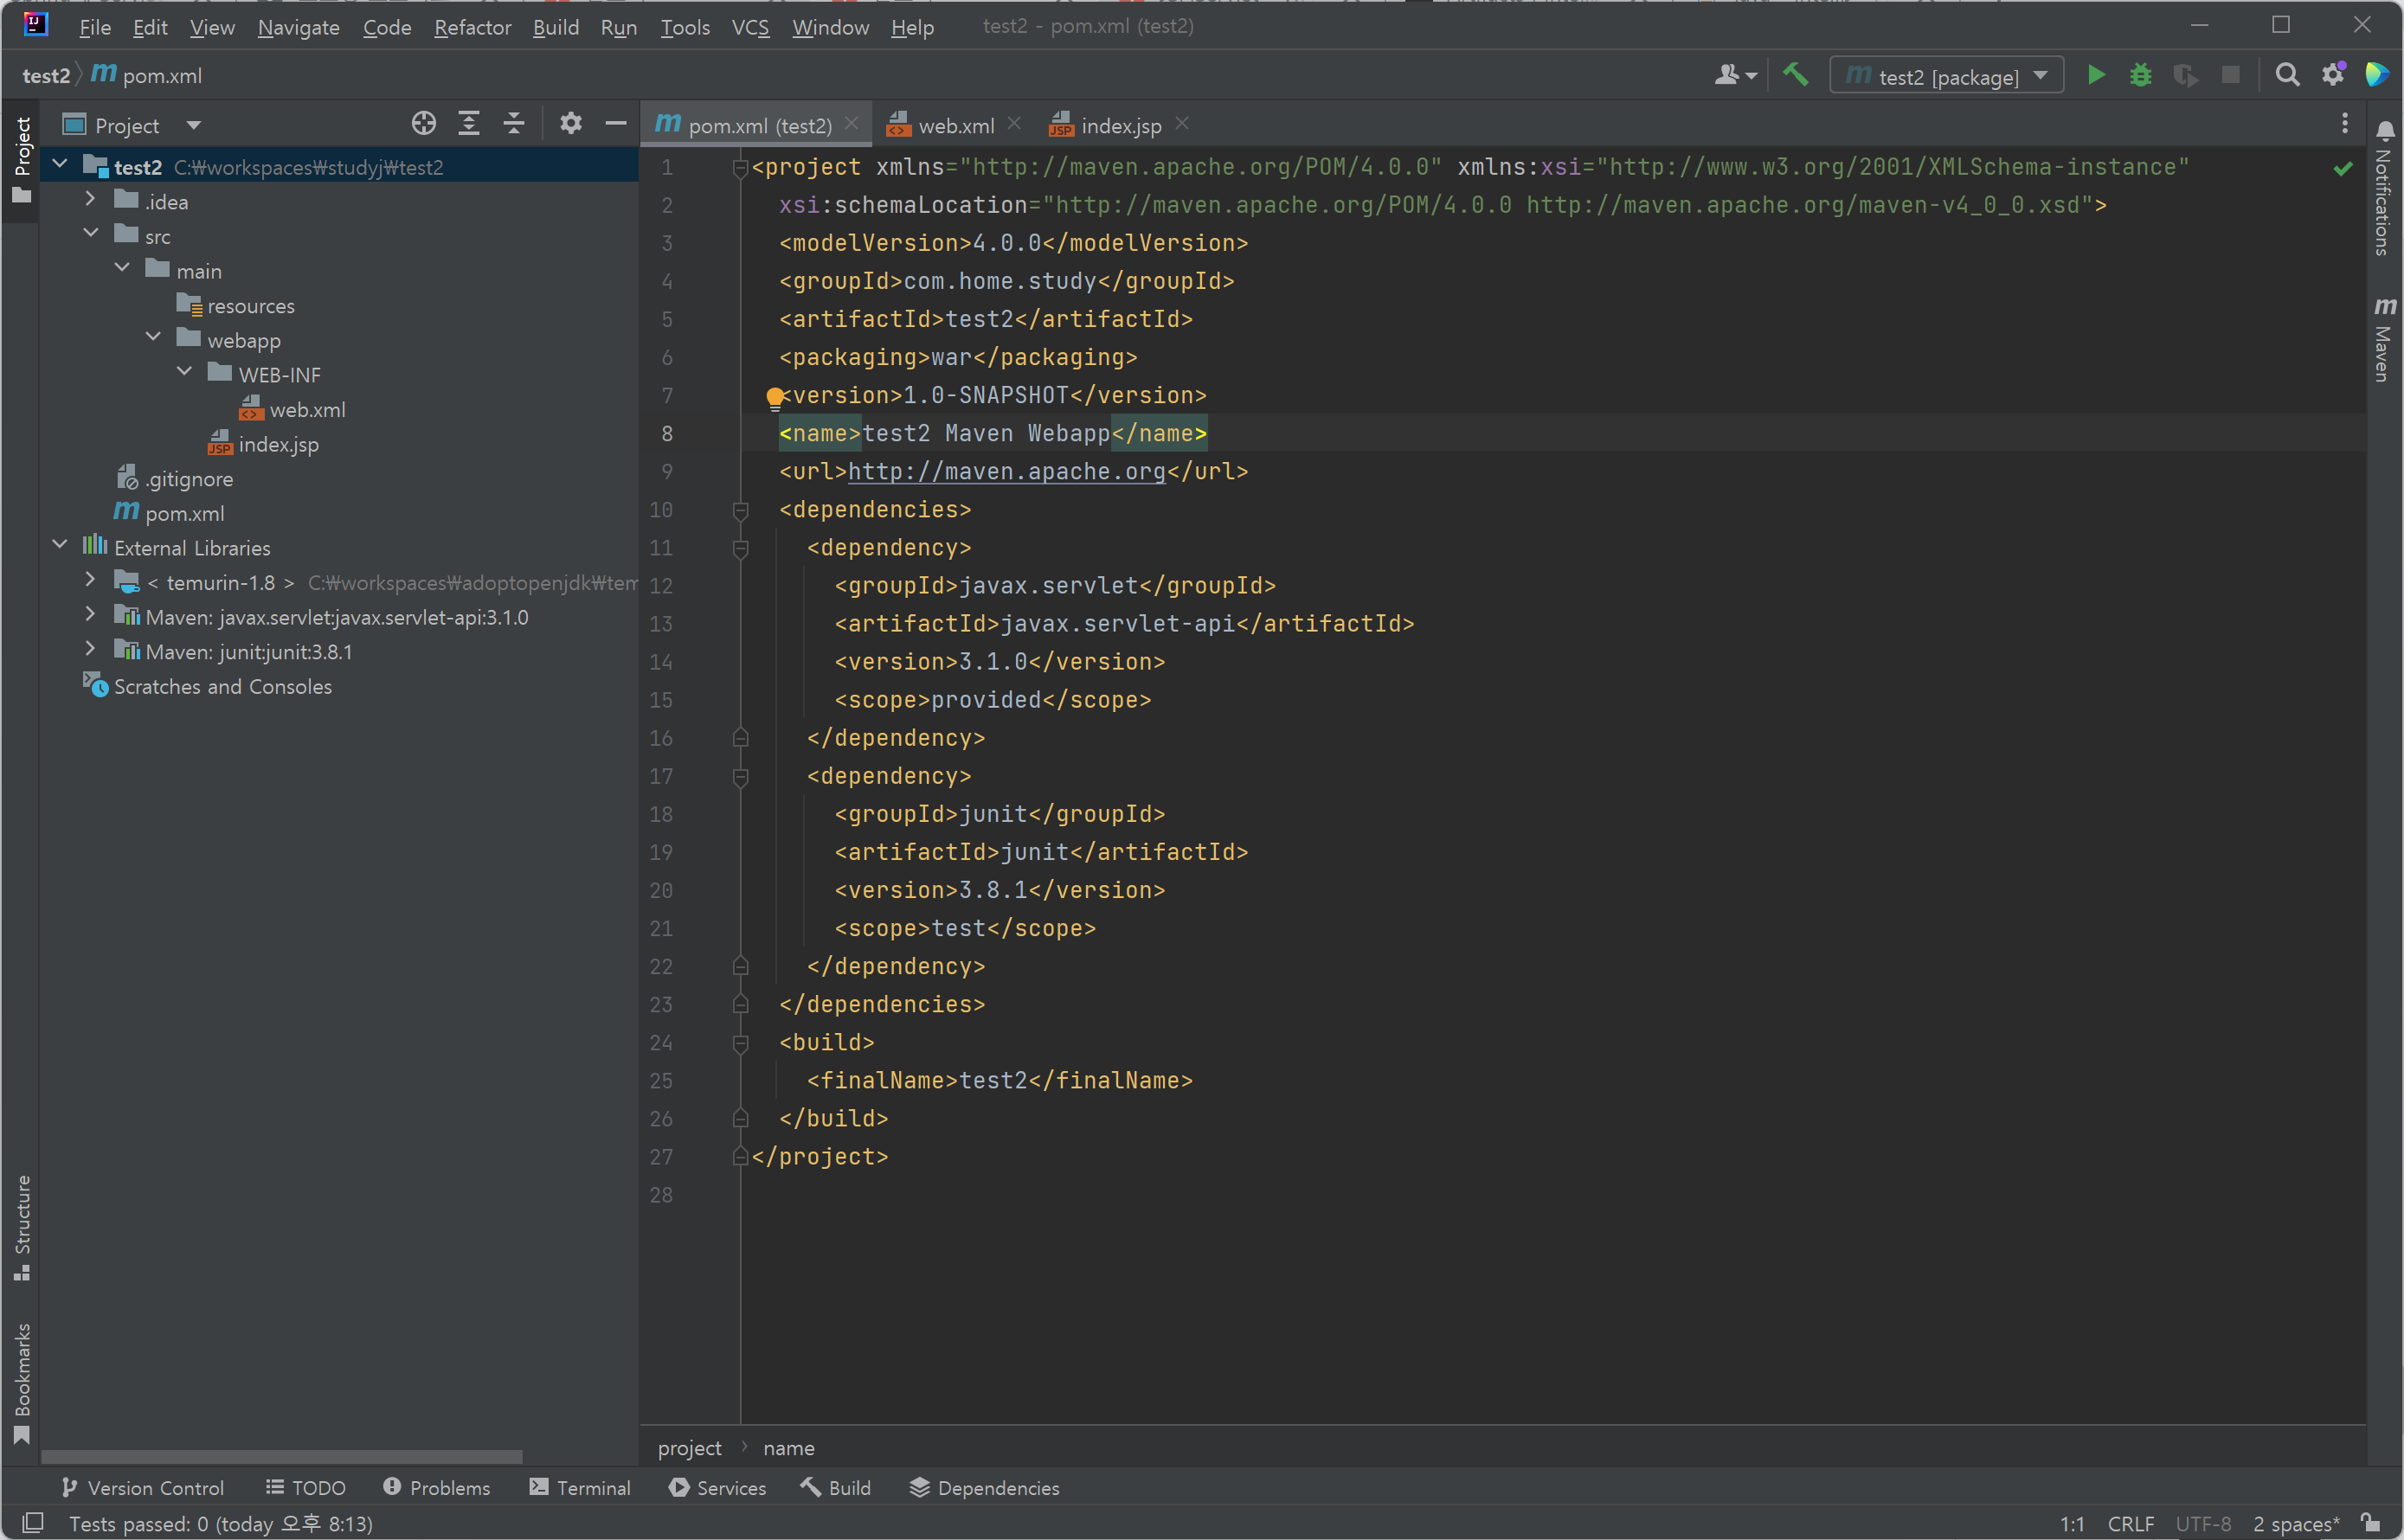The image size is (2404, 1540).
Task: Open the Refactor menu
Action: pyautogui.click(x=472, y=27)
